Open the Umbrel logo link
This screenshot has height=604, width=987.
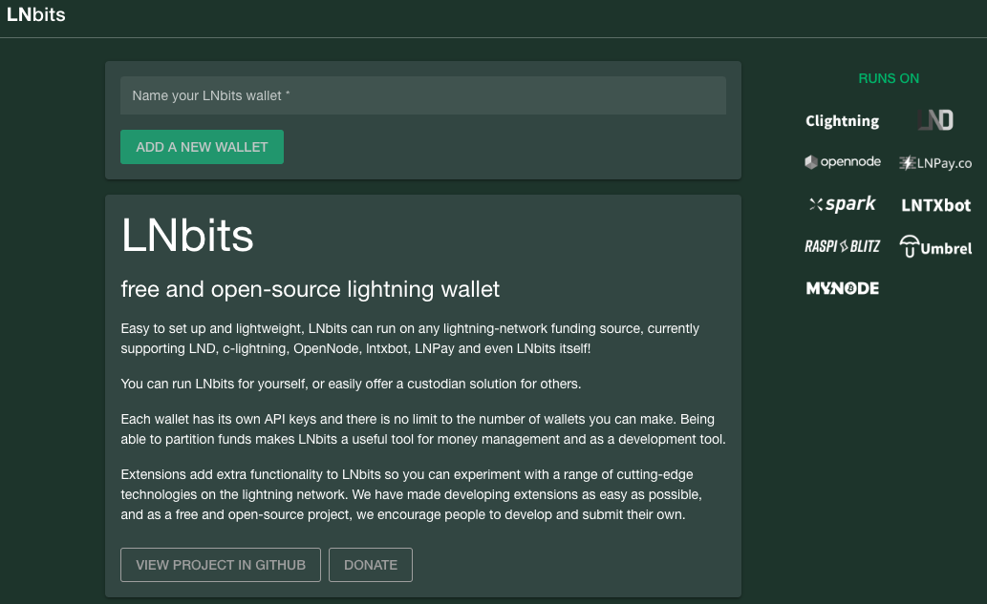point(935,246)
